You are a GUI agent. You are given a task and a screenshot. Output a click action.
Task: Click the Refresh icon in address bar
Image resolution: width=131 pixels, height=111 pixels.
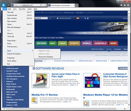[x=45, y=5]
